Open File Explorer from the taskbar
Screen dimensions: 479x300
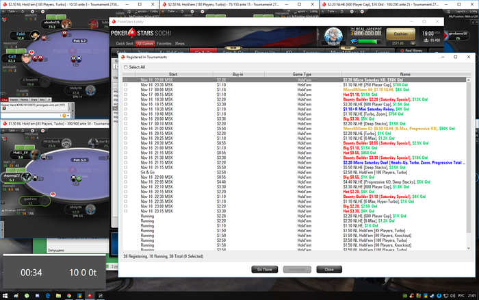click(x=58, y=296)
